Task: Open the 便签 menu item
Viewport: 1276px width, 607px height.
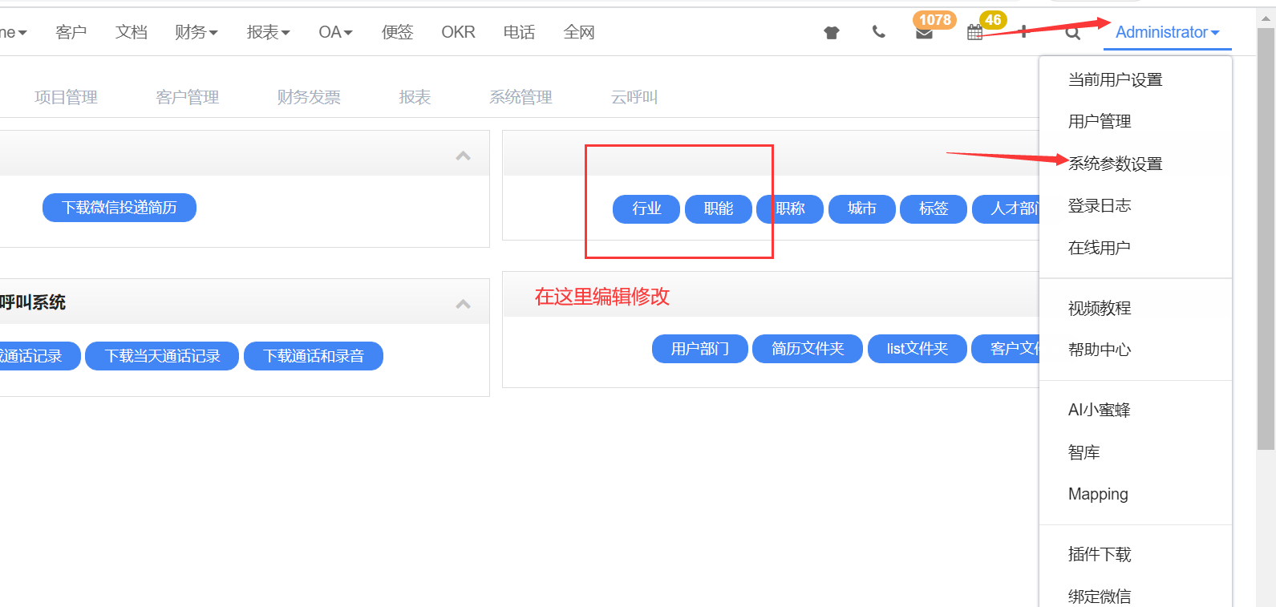Action: click(398, 32)
